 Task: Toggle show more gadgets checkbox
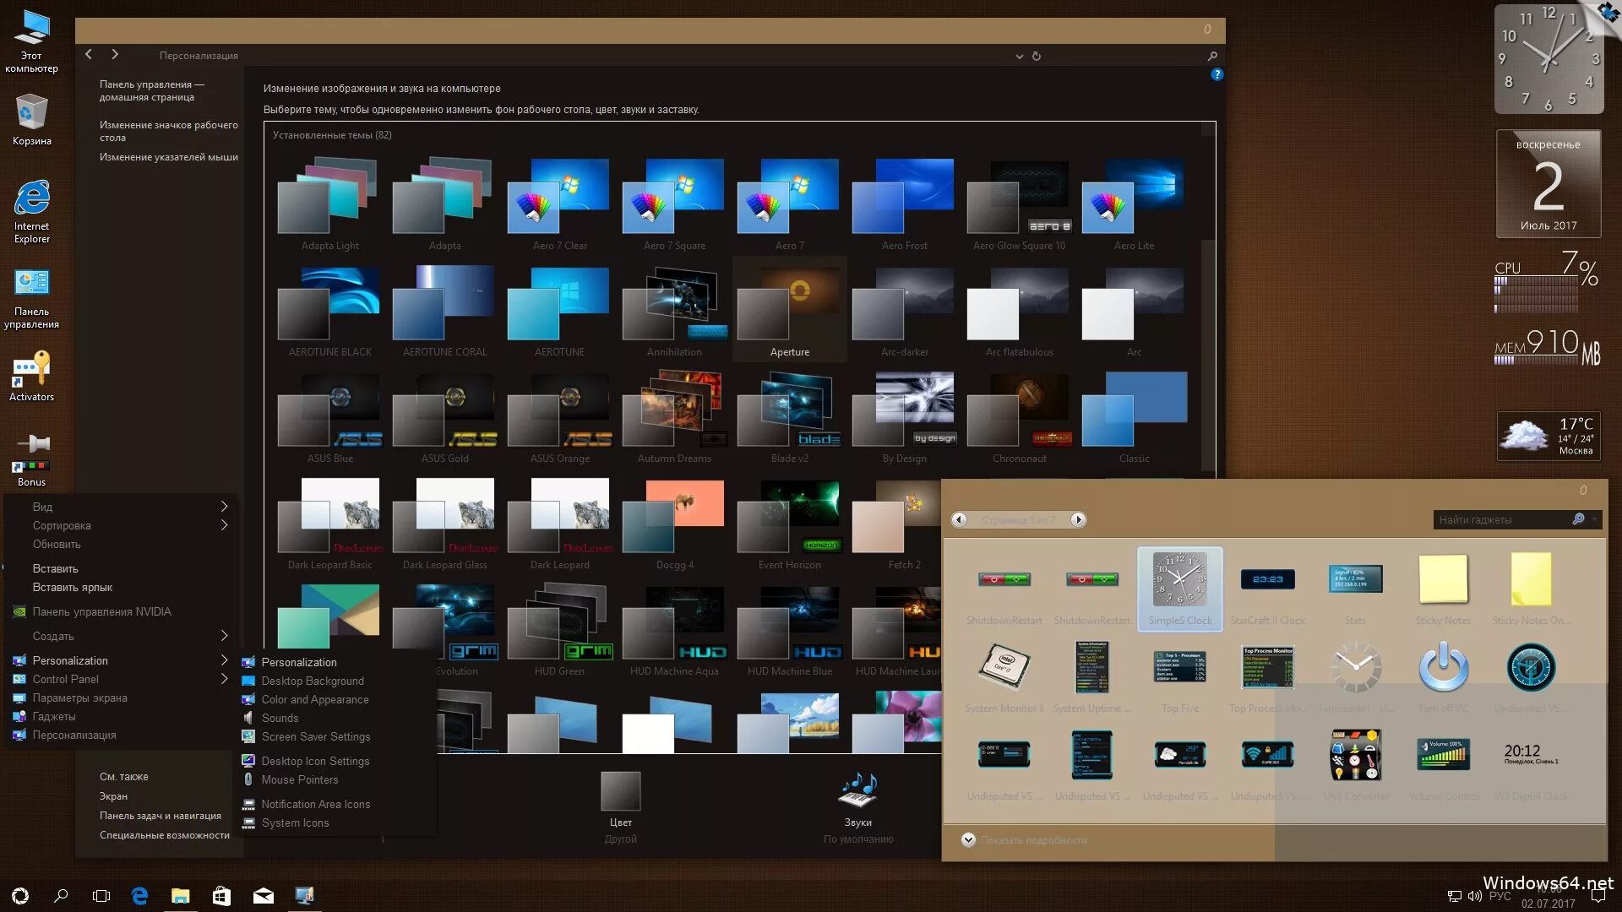[x=967, y=839]
